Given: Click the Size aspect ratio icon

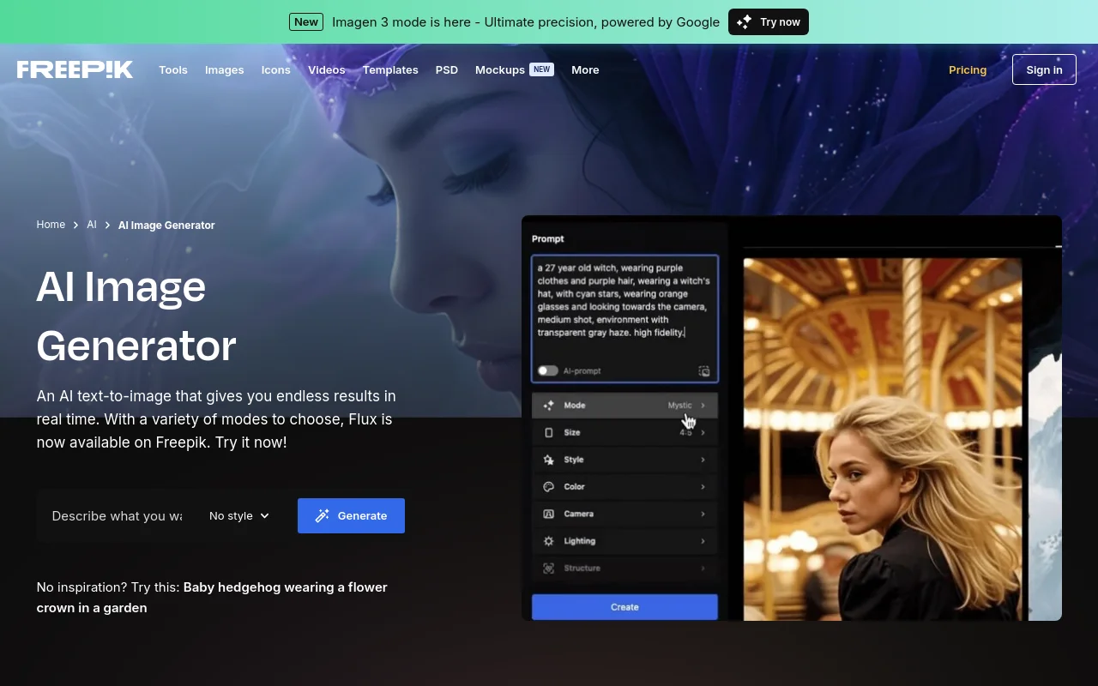Looking at the screenshot, I should 549,433.
